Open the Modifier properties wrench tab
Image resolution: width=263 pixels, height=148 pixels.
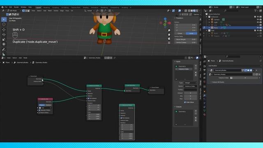pyautogui.click(x=205, y=95)
